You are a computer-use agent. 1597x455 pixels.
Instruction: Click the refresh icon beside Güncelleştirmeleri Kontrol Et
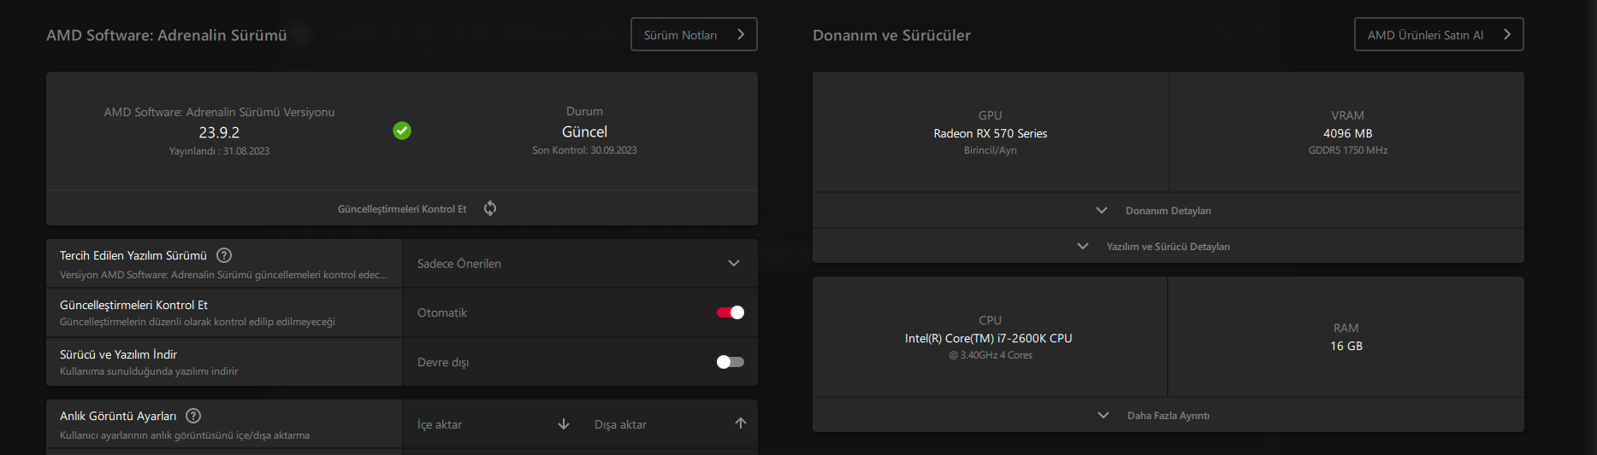click(490, 208)
